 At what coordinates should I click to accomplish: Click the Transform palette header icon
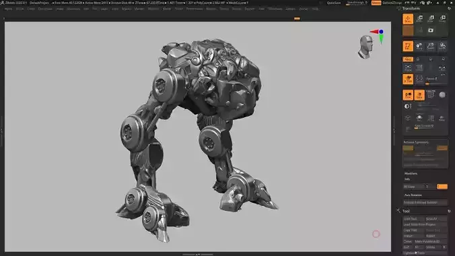click(x=398, y=9)
